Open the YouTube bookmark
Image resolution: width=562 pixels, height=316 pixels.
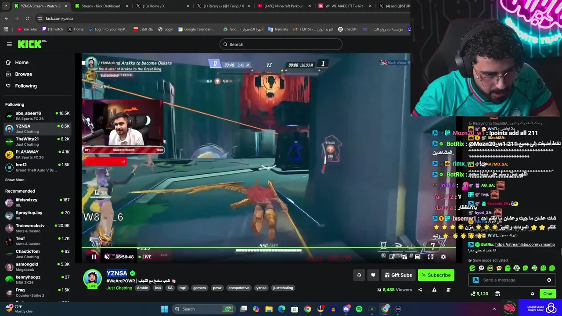(x=27, y=29)
